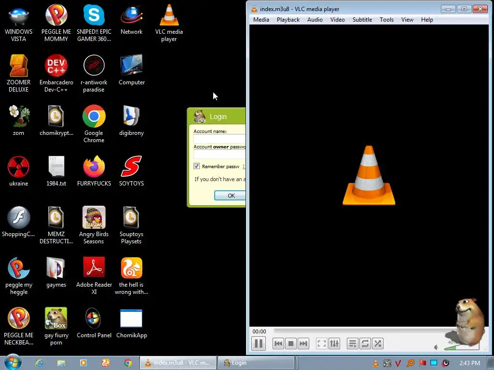Image resolution: width=494 pixels, height=370 pixels.
Task: Click VLC previous media button
Action: pyautogui.click(x=278, y=344)
